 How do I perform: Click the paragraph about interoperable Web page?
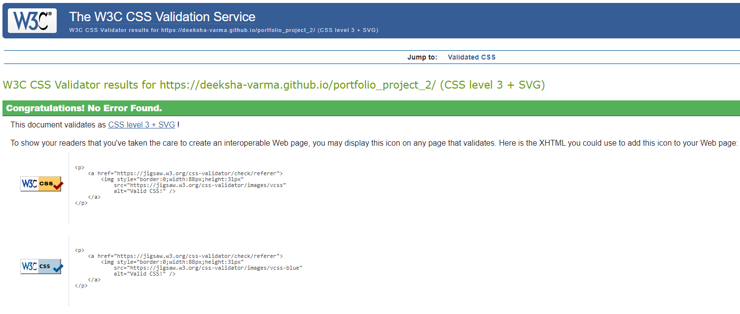tap(374, 143)
